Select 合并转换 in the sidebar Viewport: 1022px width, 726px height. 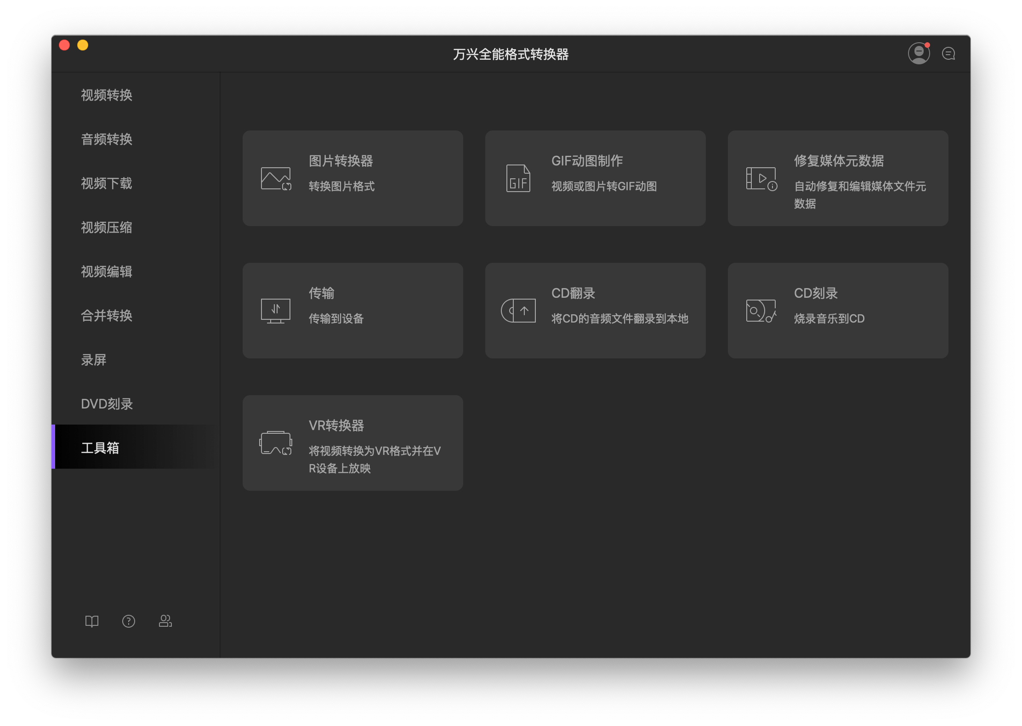tap(107, 316)
